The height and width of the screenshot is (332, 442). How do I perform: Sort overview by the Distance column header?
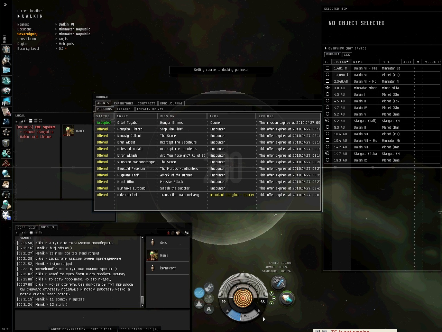(x=341, y=62)
